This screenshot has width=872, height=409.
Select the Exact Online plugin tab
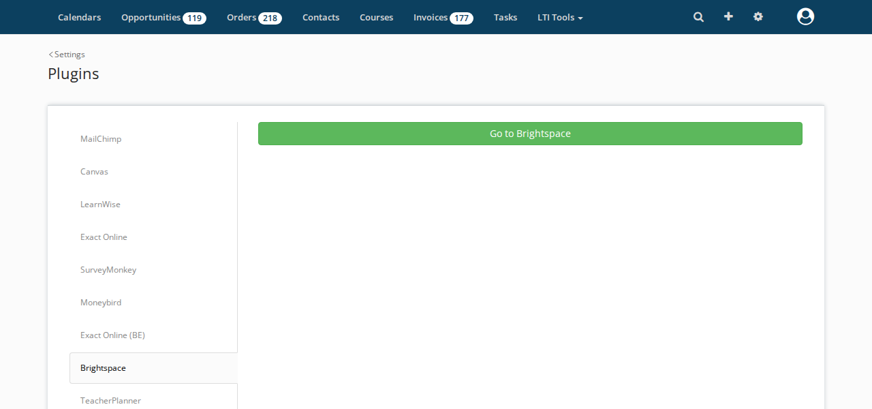pyautogui.click(x=153, y=237)
